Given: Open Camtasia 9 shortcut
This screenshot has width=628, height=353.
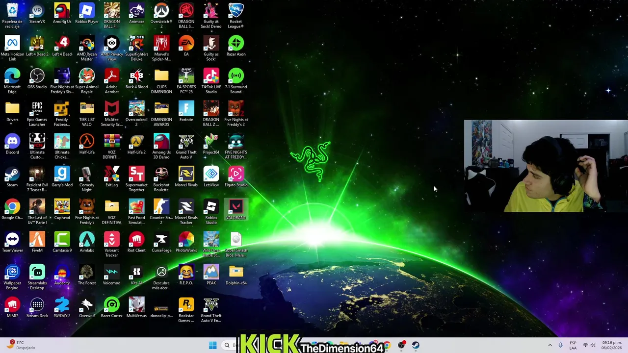Looking at the screenshot, I should [62, 243].
